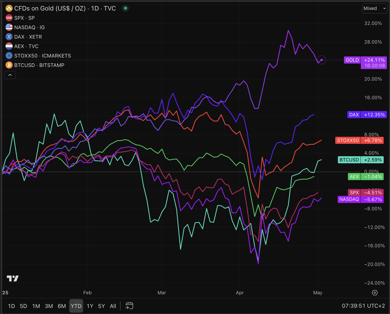This screenshot has height=314, width=390.
Task: Open the go to date calendar icon
Action: click(x=129, y=306)
